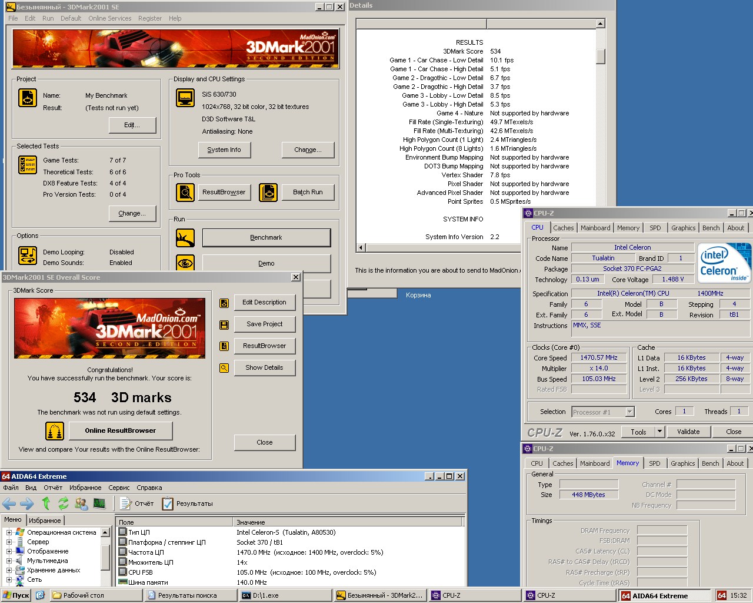The image size is (753, 603).
Task: Click the ResultBrowser magnifier icon in Pro Tools
Action: pos(185,192)
